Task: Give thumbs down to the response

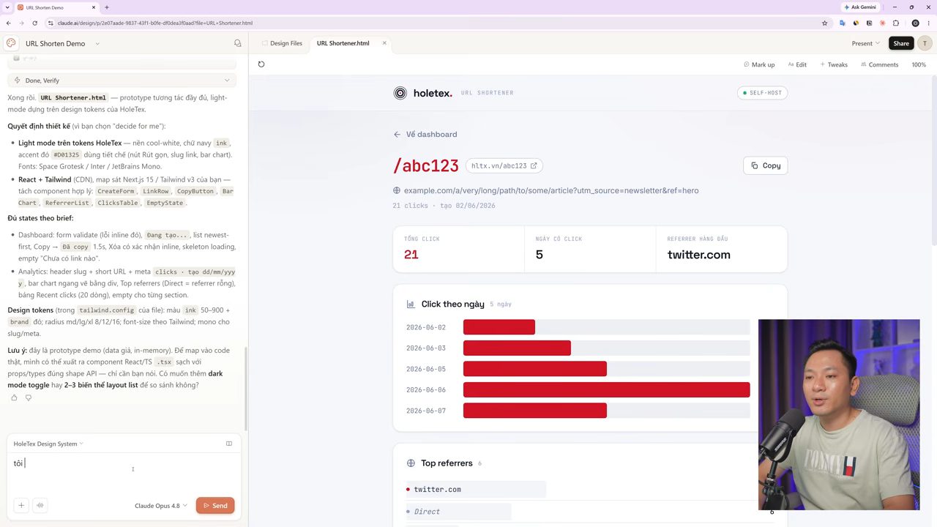Action: (x=29, y=397)
